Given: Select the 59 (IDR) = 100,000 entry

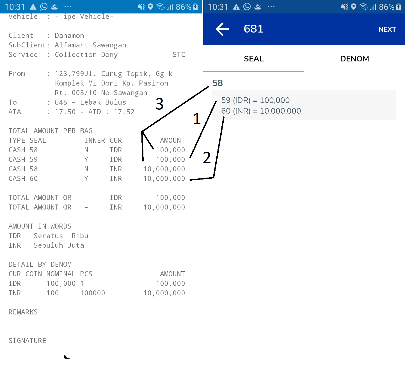Looking at the screenshot, I should coord(255,100).
